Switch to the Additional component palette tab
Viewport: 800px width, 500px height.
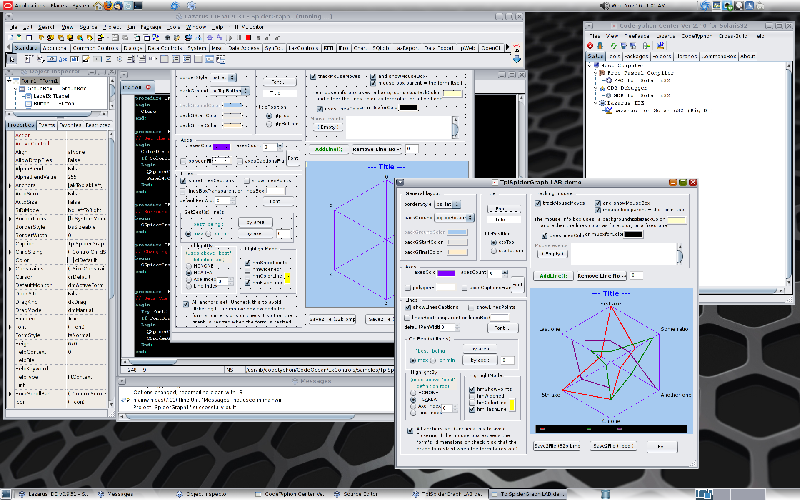[x=55, y=48]
